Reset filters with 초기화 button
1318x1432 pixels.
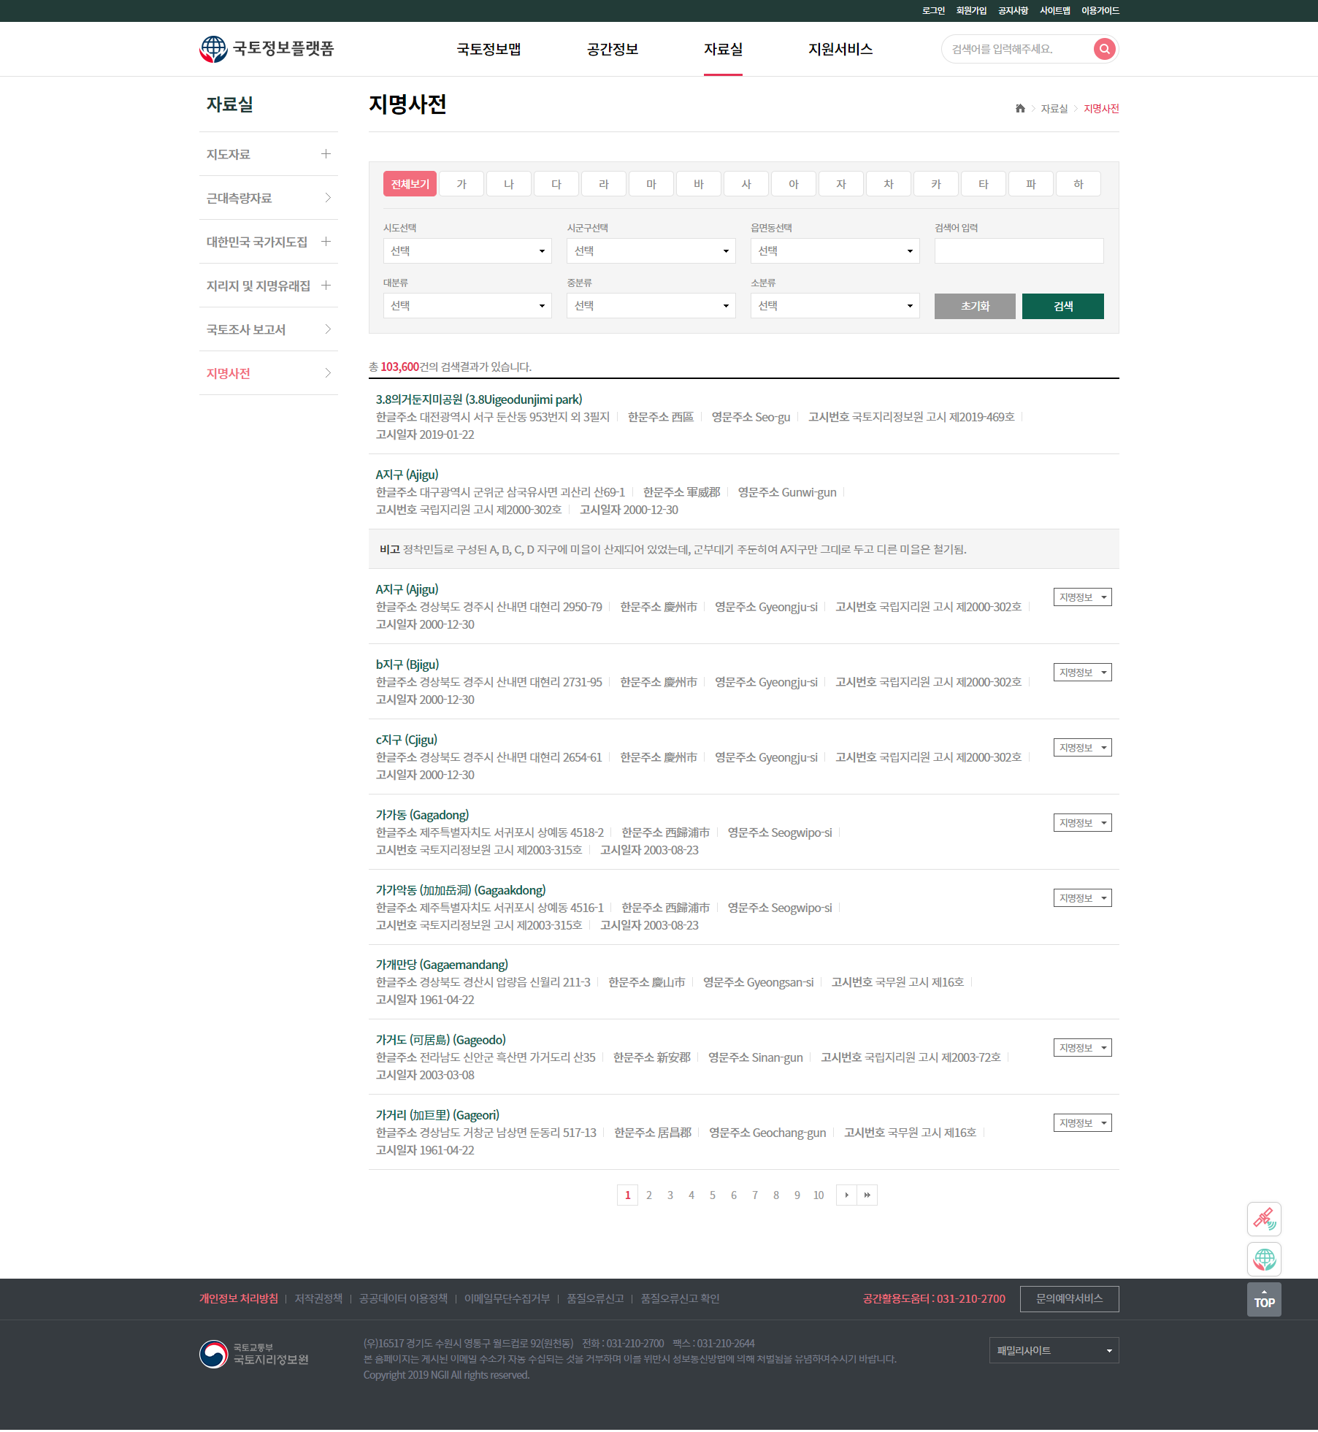click(x=975, y=306)
